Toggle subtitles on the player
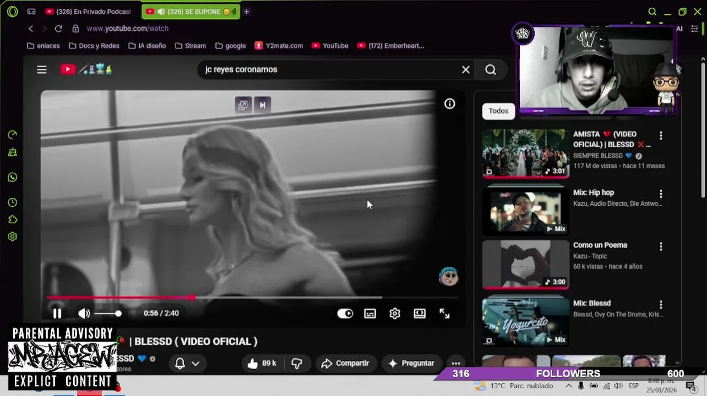This screenshot has width=707, height=396. [x=370, y=313]
